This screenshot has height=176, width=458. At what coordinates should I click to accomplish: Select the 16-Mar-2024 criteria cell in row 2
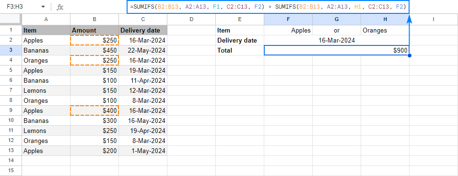[337, 40]
